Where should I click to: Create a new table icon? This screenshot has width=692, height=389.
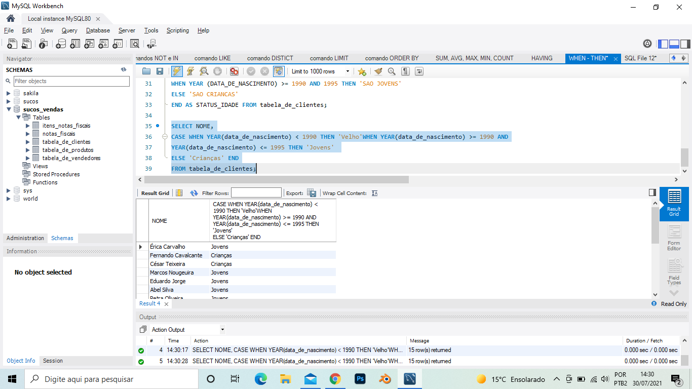click(75, 44)
